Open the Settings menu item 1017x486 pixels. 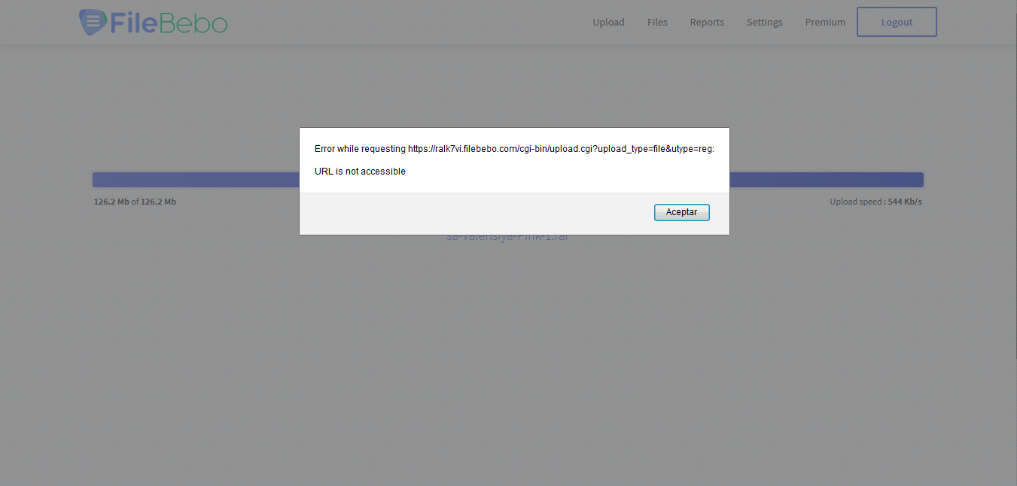tap(764, 23)
